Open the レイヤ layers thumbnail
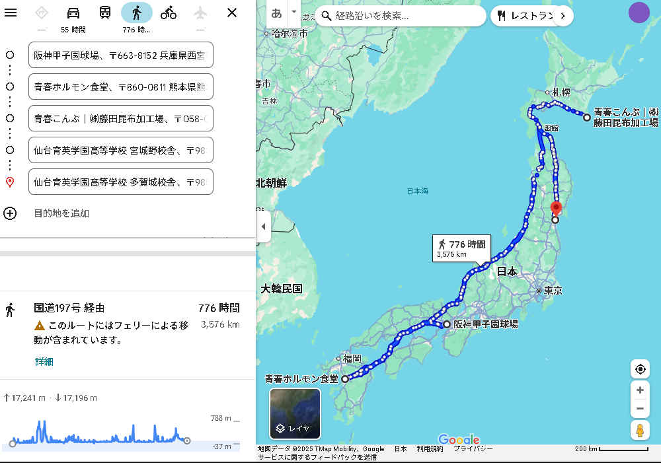 (x=295, y=413)
